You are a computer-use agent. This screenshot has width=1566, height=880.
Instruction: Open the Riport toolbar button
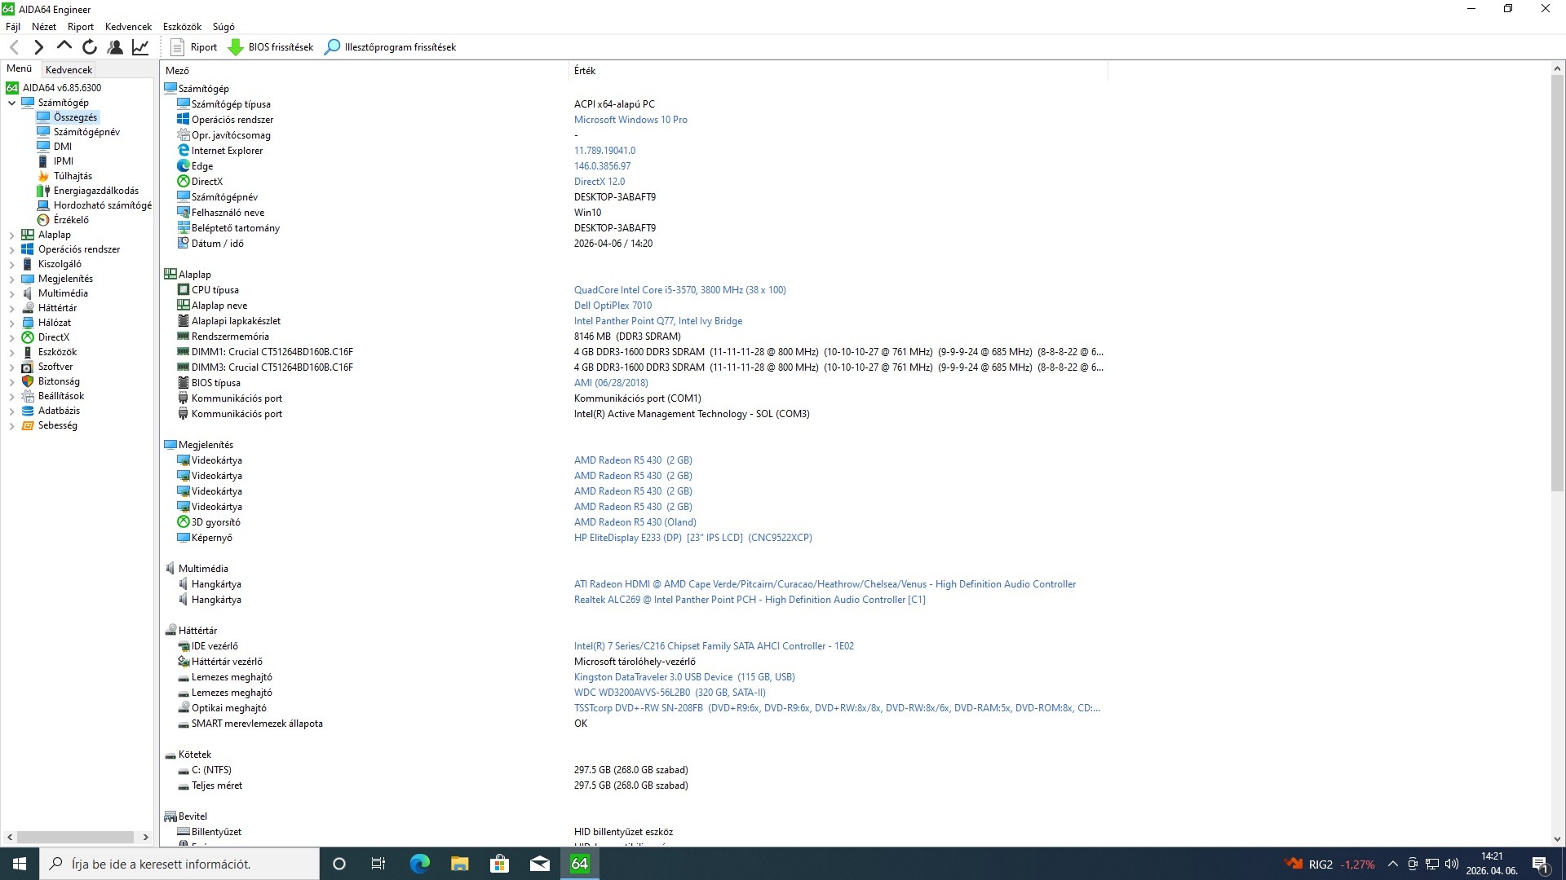tap(194, 47)
